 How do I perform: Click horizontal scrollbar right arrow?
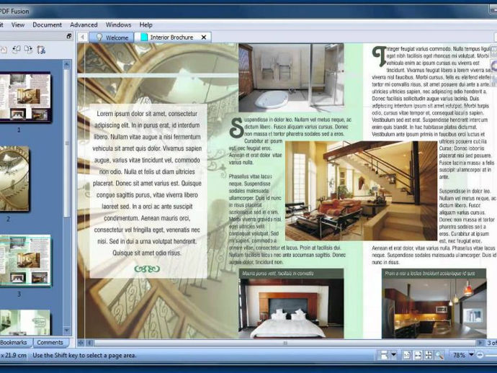pos(481,343)
